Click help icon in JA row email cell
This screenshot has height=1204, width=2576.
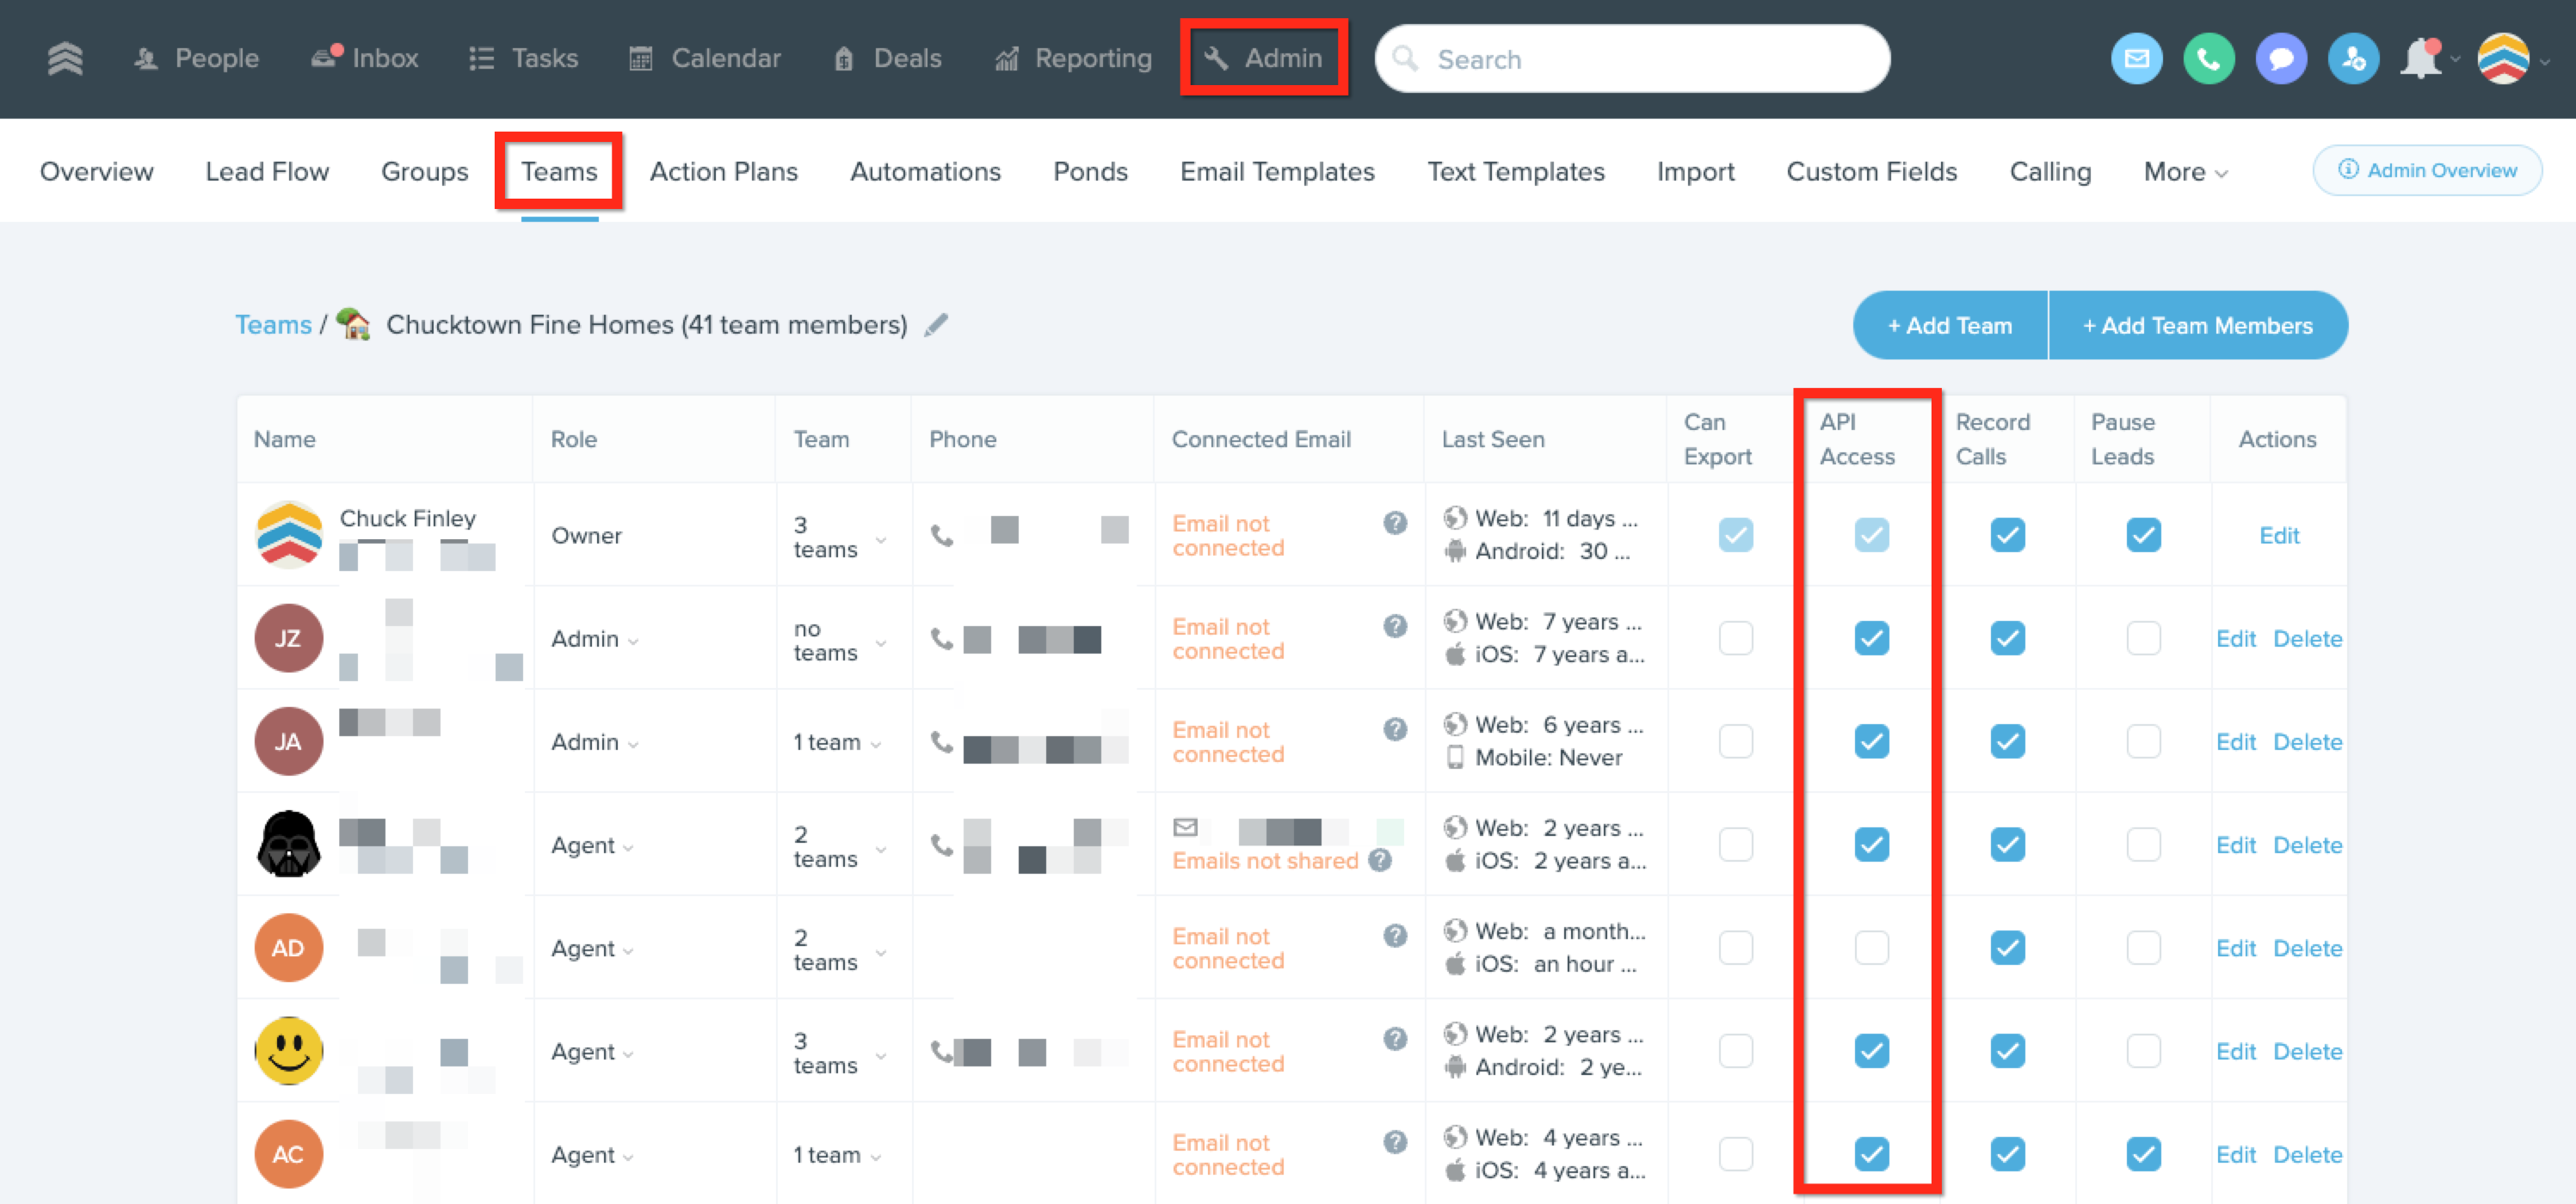pyautogui.click(x=1395, y=729)
